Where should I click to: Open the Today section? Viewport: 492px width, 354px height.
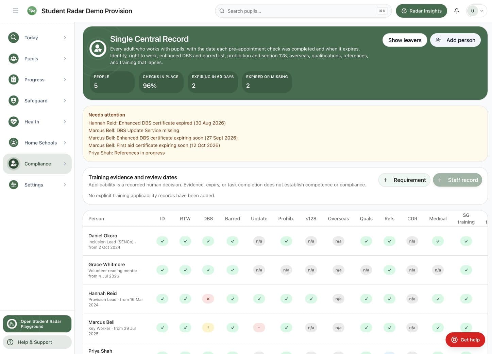coord(37,38)
